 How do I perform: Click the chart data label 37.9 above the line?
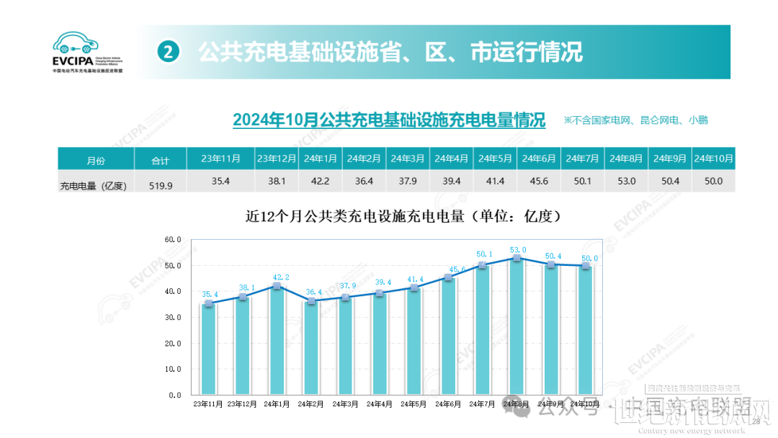coord(348,286)
